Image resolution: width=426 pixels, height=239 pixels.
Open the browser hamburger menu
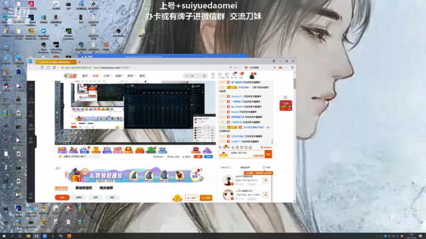pyautogui.click(x=292, y=68)
